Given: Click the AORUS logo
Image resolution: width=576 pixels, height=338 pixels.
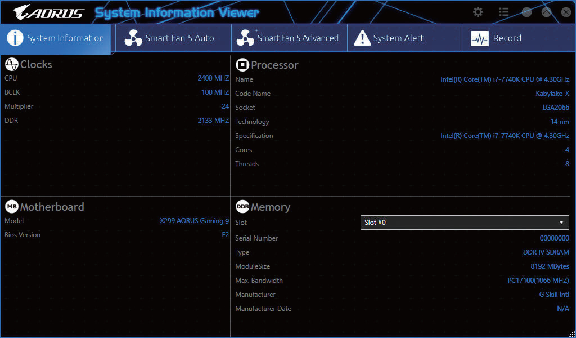Looking at the screenshot, I should coord(49,12).
